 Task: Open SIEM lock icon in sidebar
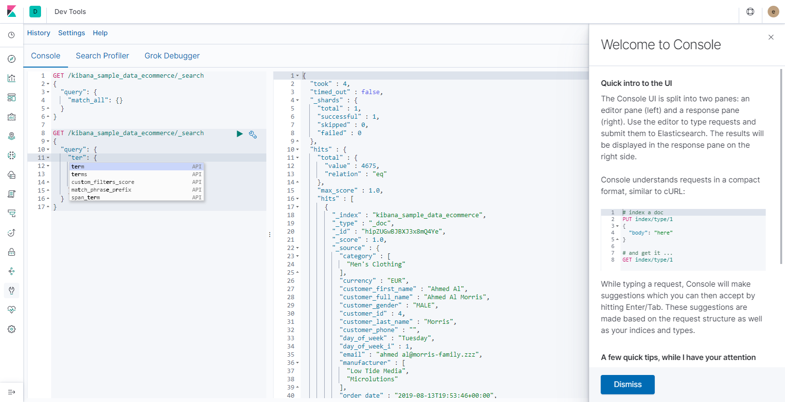pyautogui.click(x=12, y=252)
